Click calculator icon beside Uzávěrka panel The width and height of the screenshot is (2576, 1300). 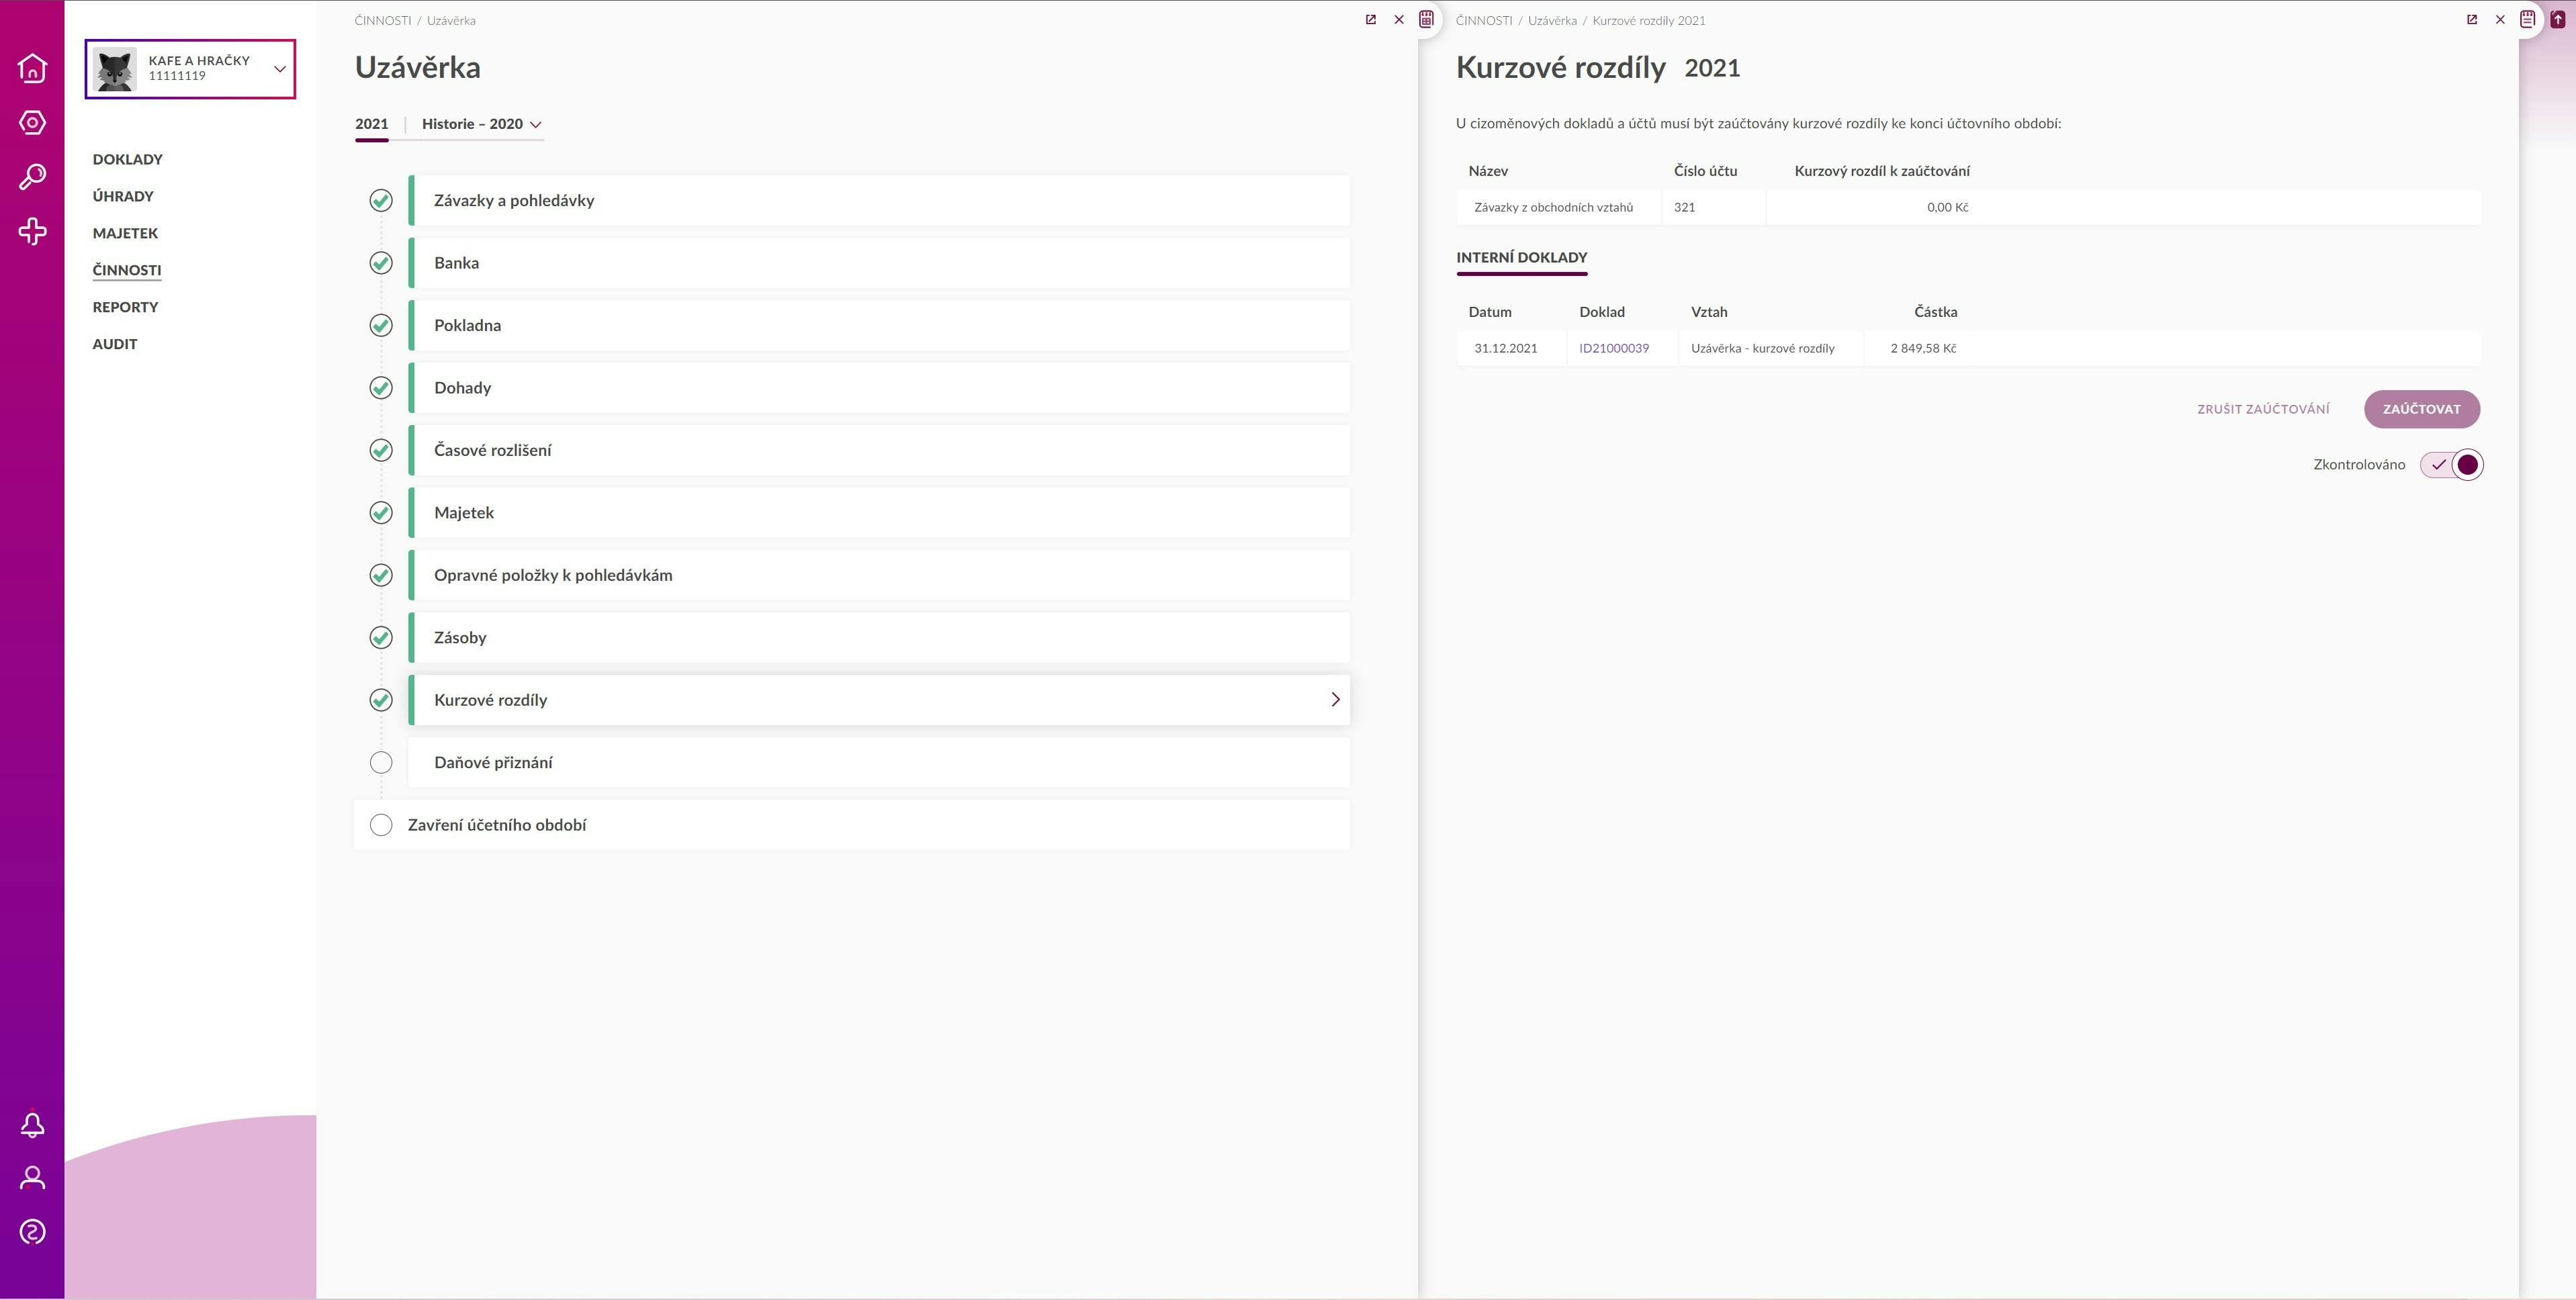pos(1427,19)
